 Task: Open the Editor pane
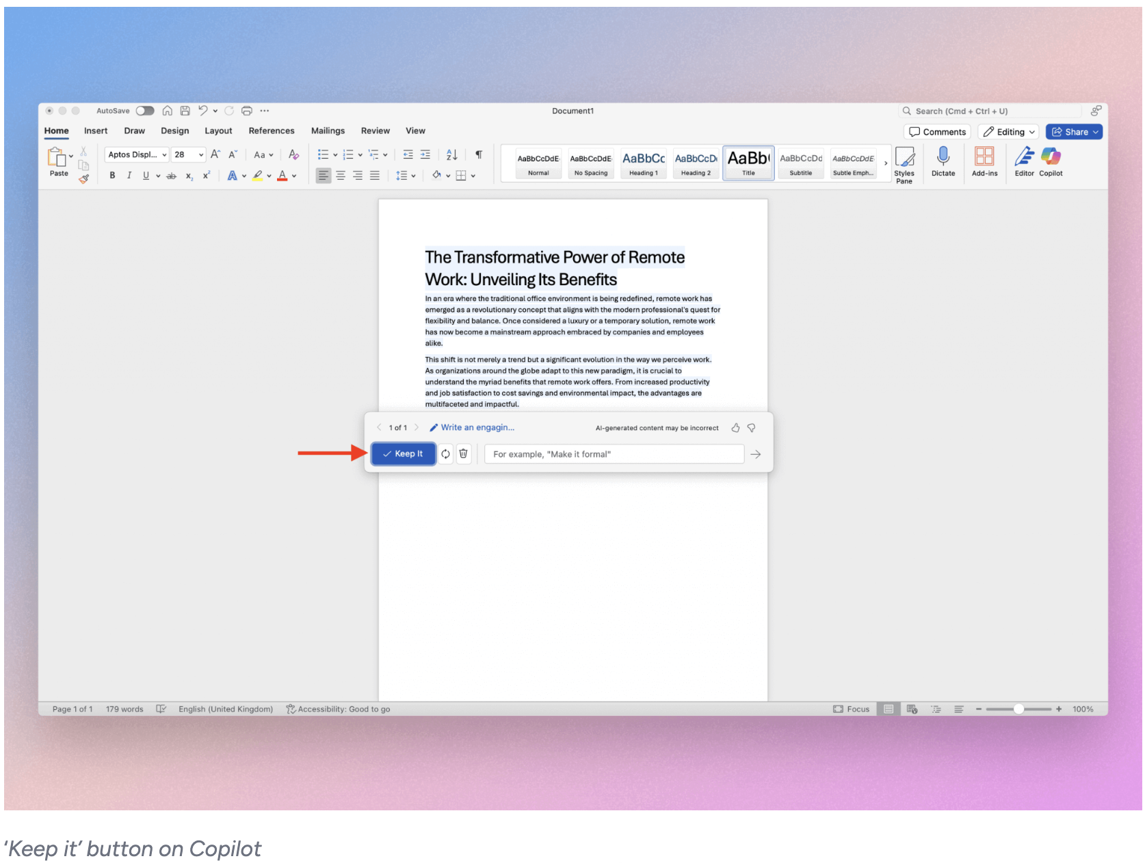(x=1024, y=162)
